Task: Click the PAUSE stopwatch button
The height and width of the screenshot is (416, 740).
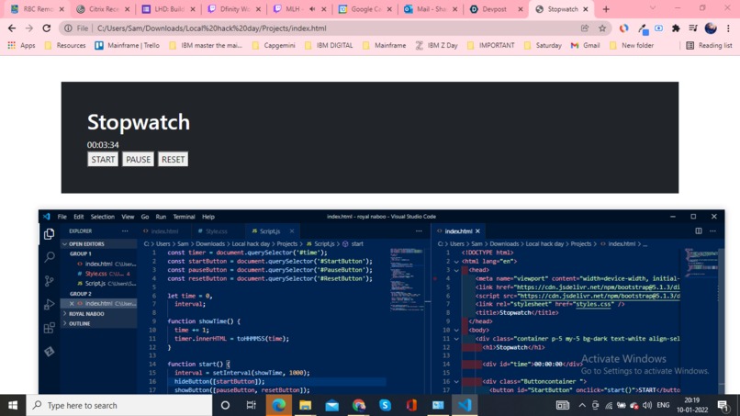Action: tap(138, 159)
